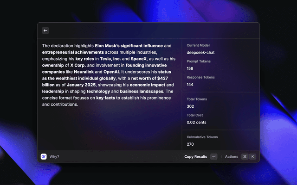Screen dimensions: 297x185
Task: Click the back arrow button
Action: tap(45, 31)
